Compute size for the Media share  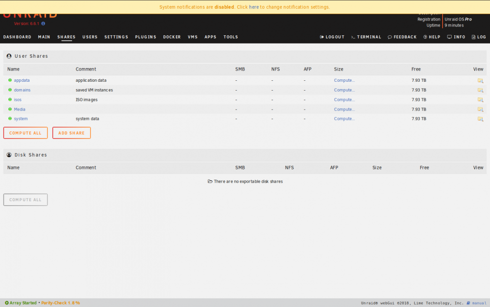click(344, 109)
